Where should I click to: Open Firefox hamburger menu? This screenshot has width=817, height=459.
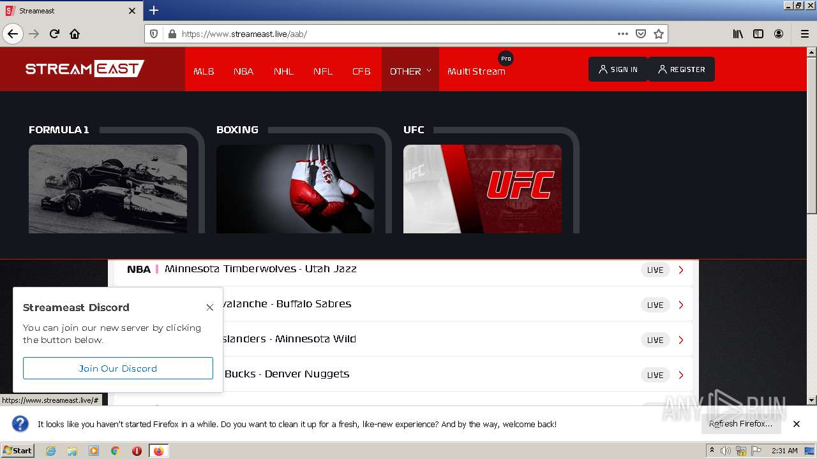pos(804,34)
